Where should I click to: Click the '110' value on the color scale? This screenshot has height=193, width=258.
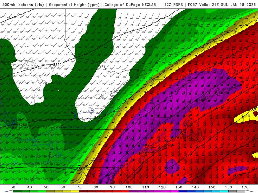click(x=146, y=187)
